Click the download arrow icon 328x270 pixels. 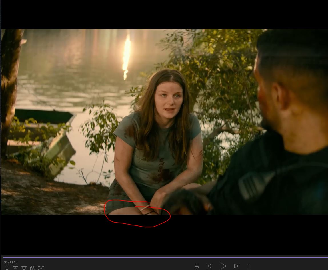pos(15,268)
